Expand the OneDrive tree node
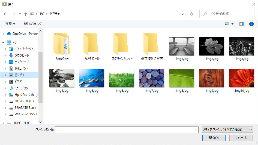The image size is (258, 145). coord(3,34)
